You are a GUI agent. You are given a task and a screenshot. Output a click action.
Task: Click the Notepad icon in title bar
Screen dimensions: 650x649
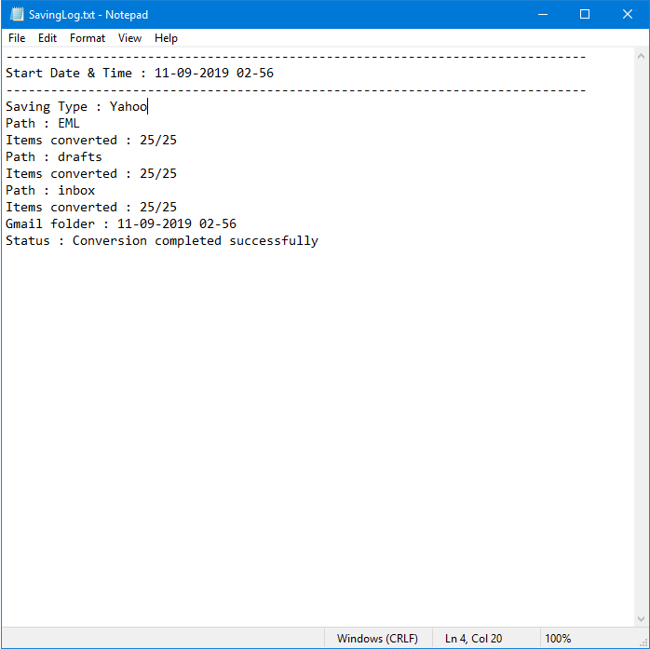[17, 15]
